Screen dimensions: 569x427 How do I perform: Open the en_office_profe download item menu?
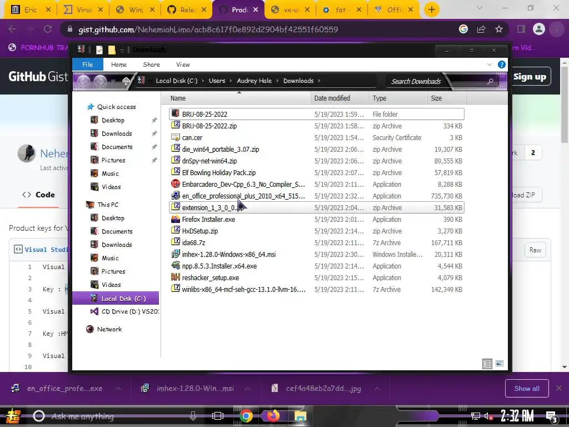pos(118,389)
